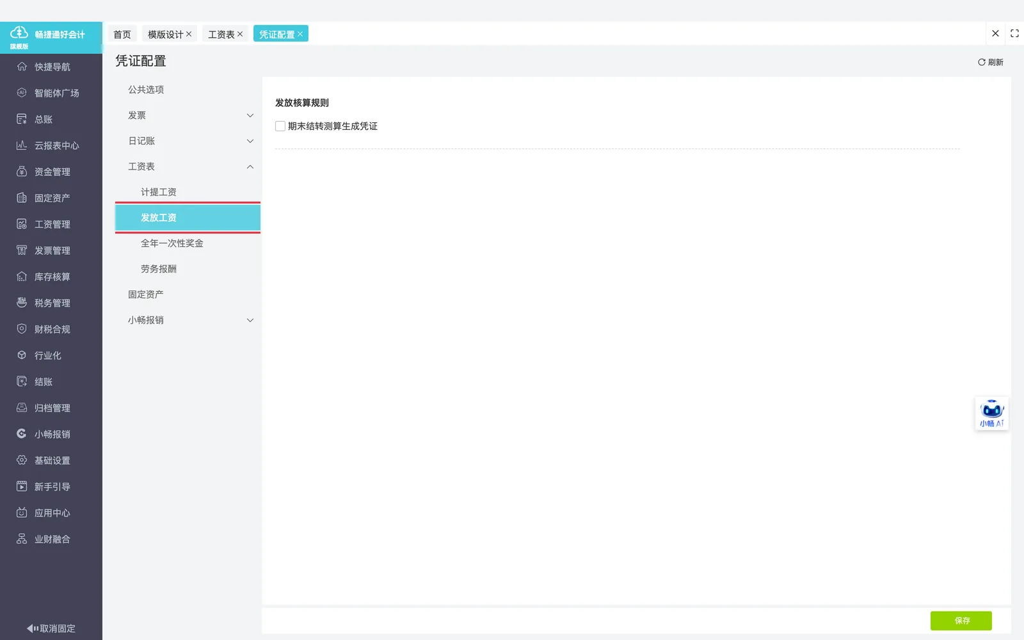Click the 资金管理 money bag icon

click(22, 172)
